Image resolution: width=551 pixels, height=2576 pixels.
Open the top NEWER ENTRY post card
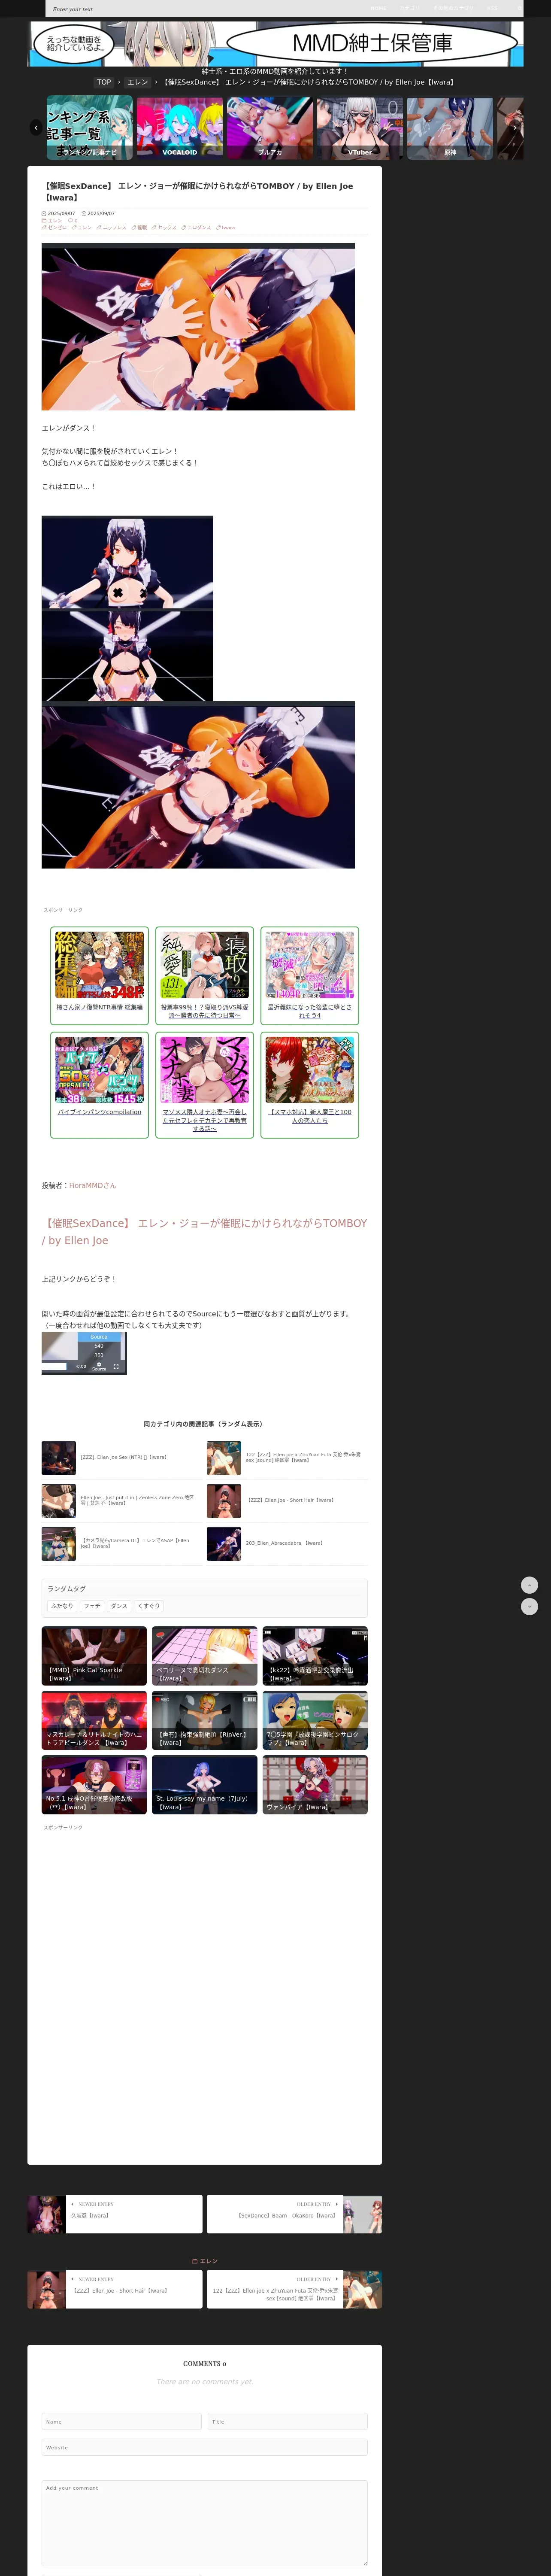(115, 2214)
